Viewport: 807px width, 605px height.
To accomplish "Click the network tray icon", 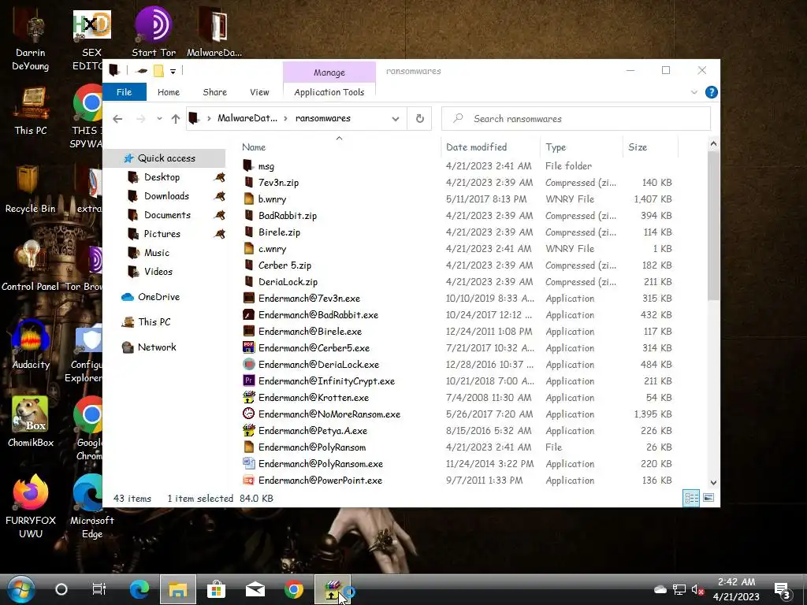I will pos(679,589).
